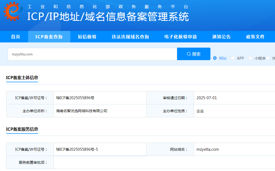Click license number 琼ICP备2025055896号 value
The image size is (275, 171).
pyautogui.click(x=75, y=98)
